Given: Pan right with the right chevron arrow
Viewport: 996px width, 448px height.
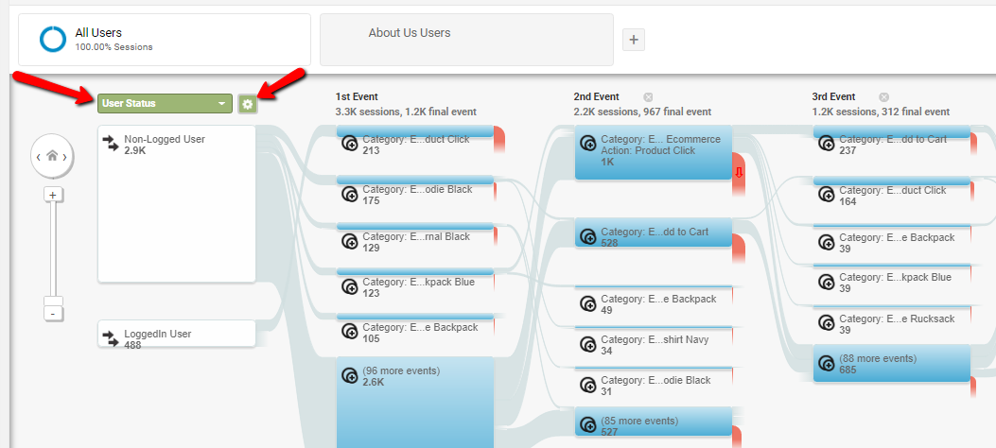Looking at the screenshot, I should click(64, 157).
